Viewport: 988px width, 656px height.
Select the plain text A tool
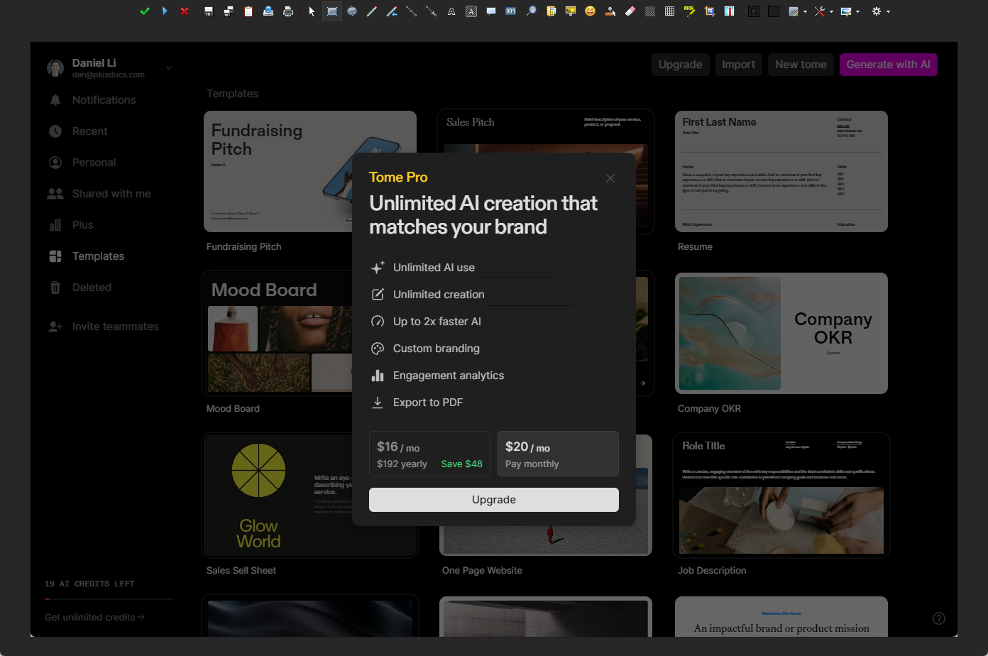click(x=451, y=11)
